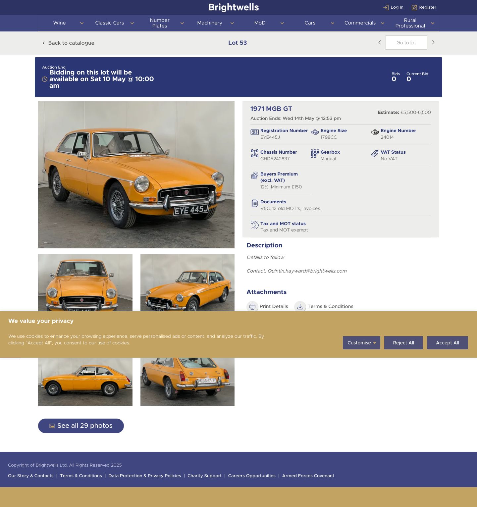Open Careers Opportunities footer link
The width and height of the screenshot is (477, 507).
point(252,476)
